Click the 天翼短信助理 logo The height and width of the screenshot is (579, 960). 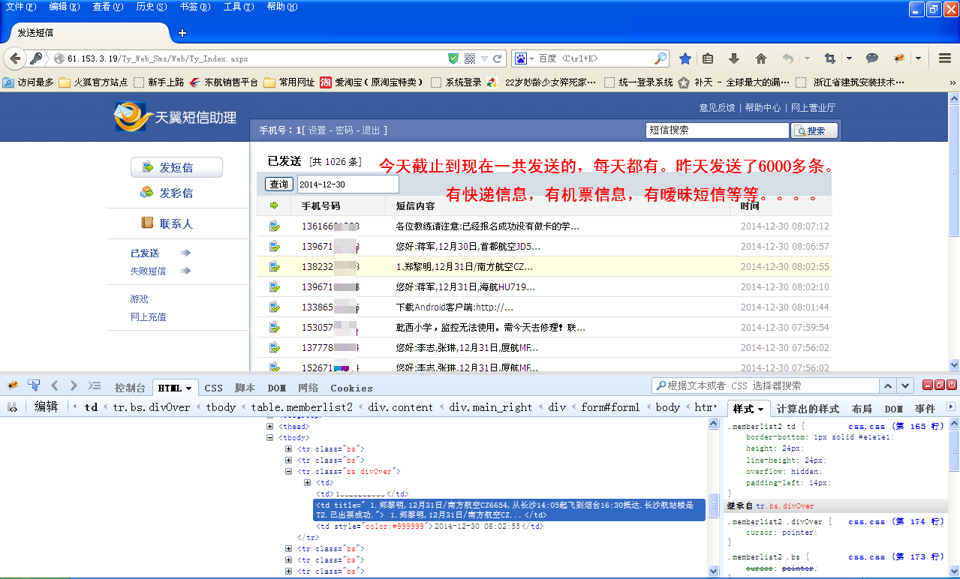pyautogui.click(x=175, y=117)
